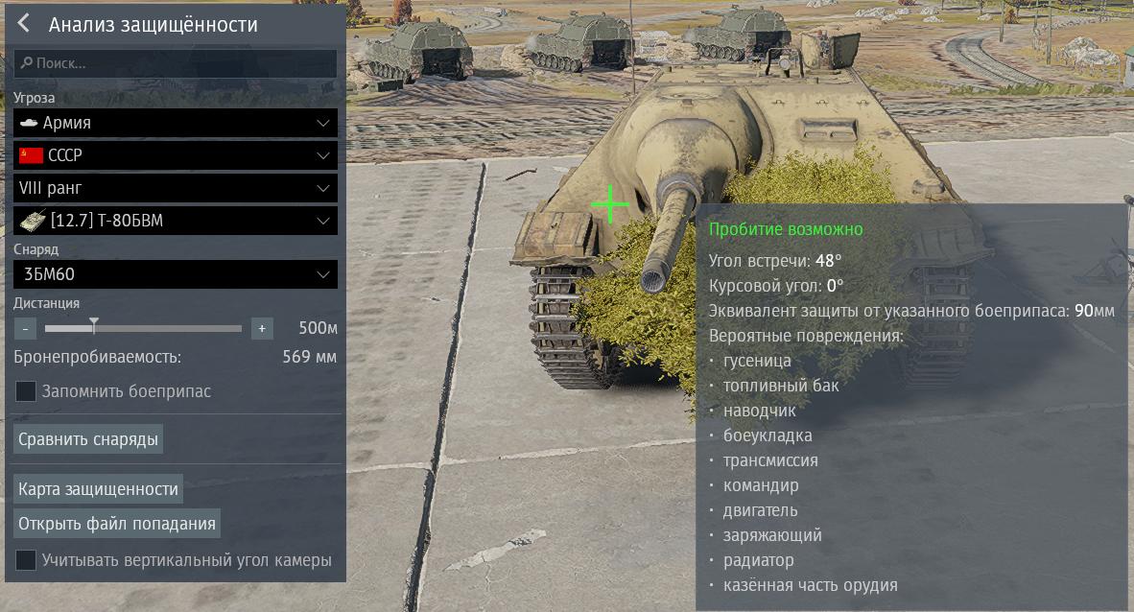Click the Поиск search field
Image resolution: width=1134 pixels, height=612 pixels.
(176, 63)
